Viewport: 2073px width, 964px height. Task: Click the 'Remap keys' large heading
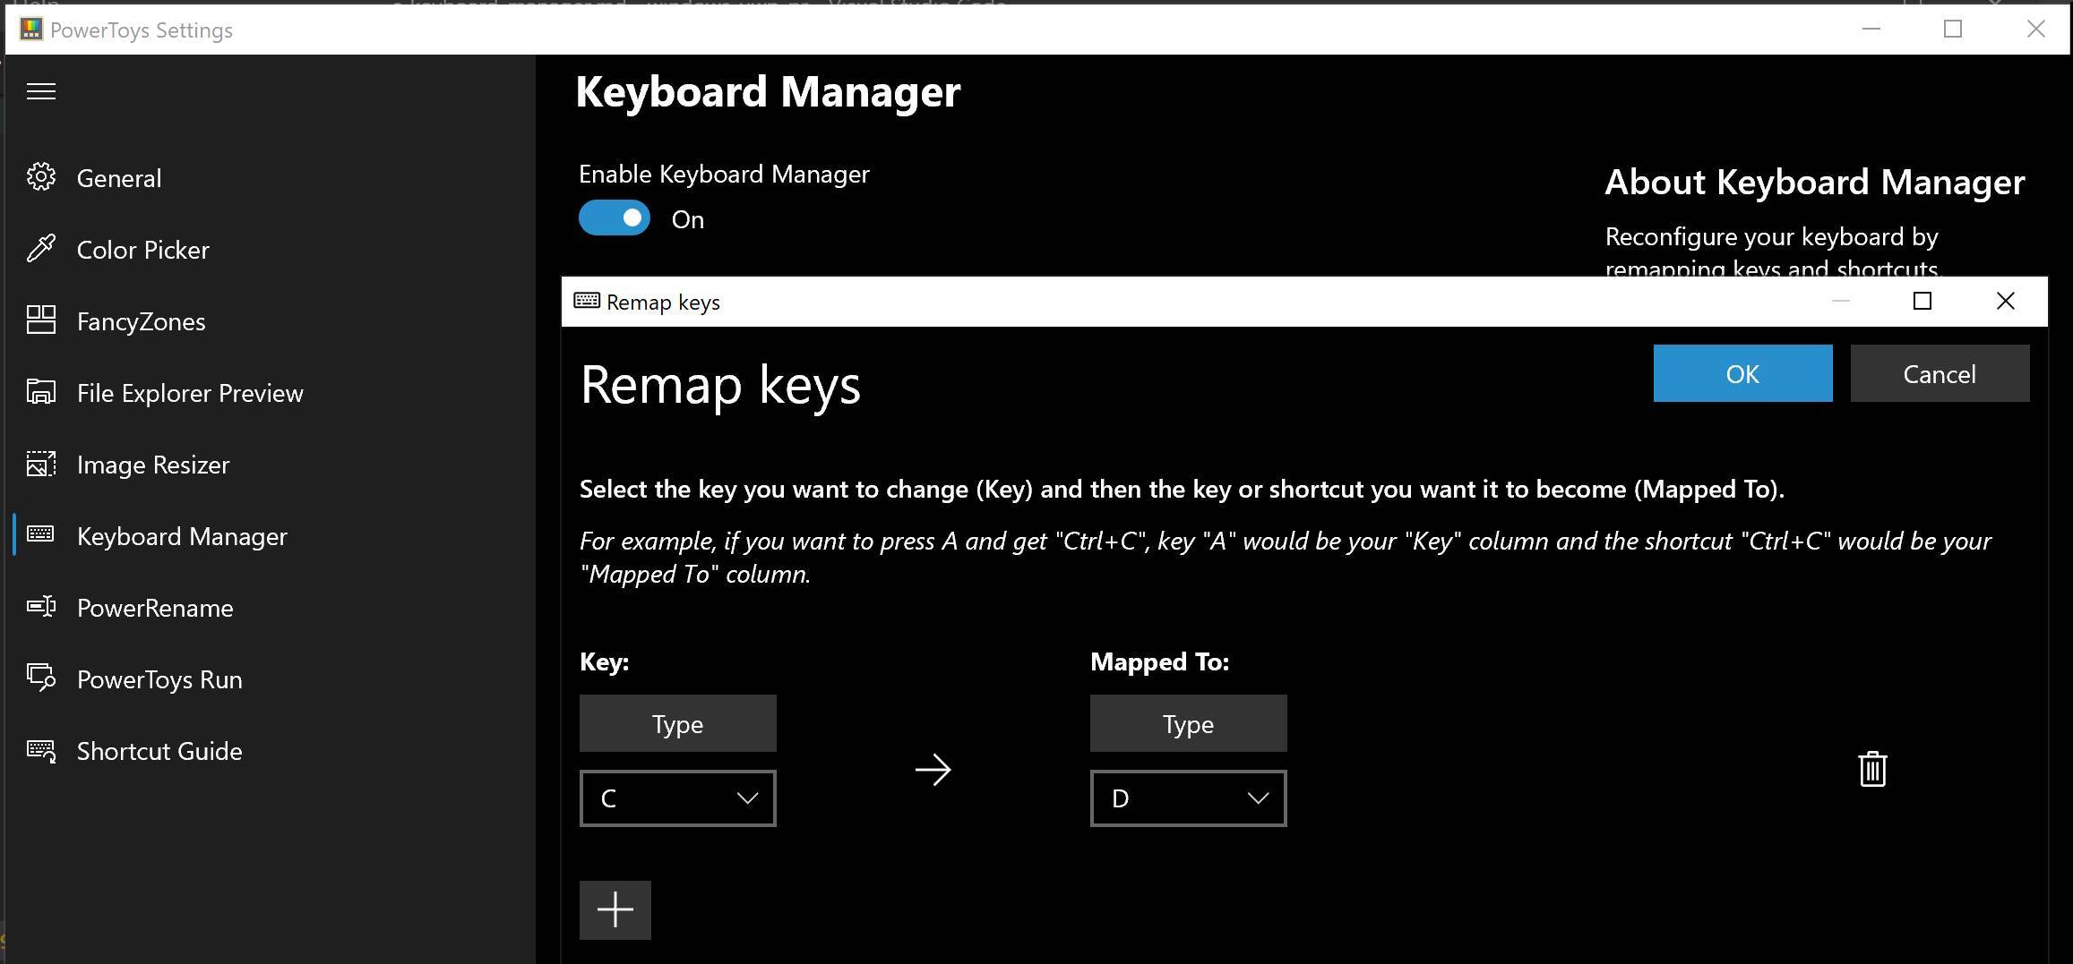[x=720, y=385]
